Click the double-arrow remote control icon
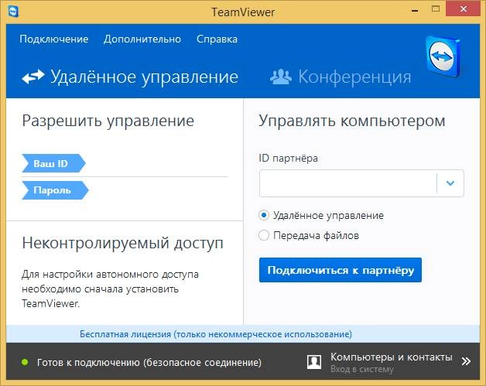 [x=33, y=77]
